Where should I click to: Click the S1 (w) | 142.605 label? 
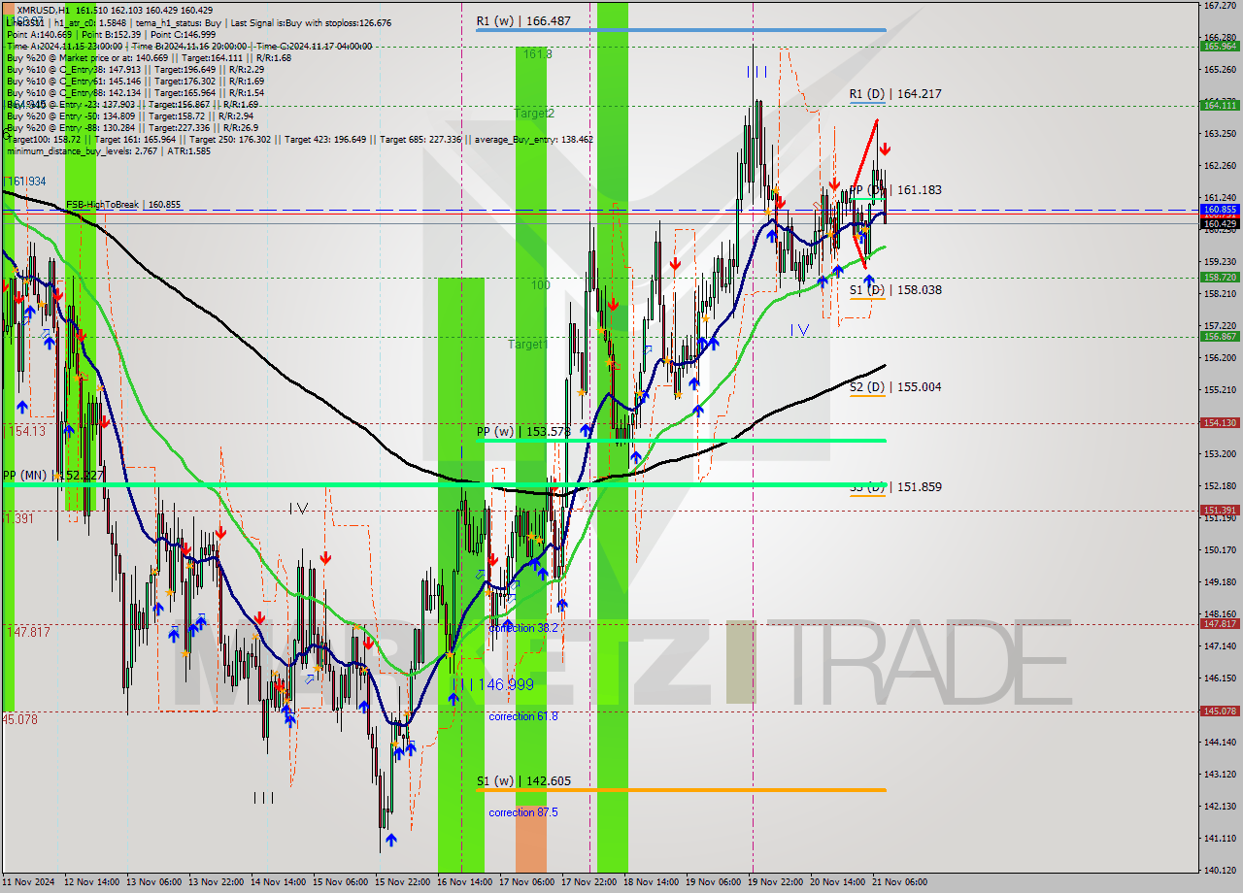coord(523,780)
